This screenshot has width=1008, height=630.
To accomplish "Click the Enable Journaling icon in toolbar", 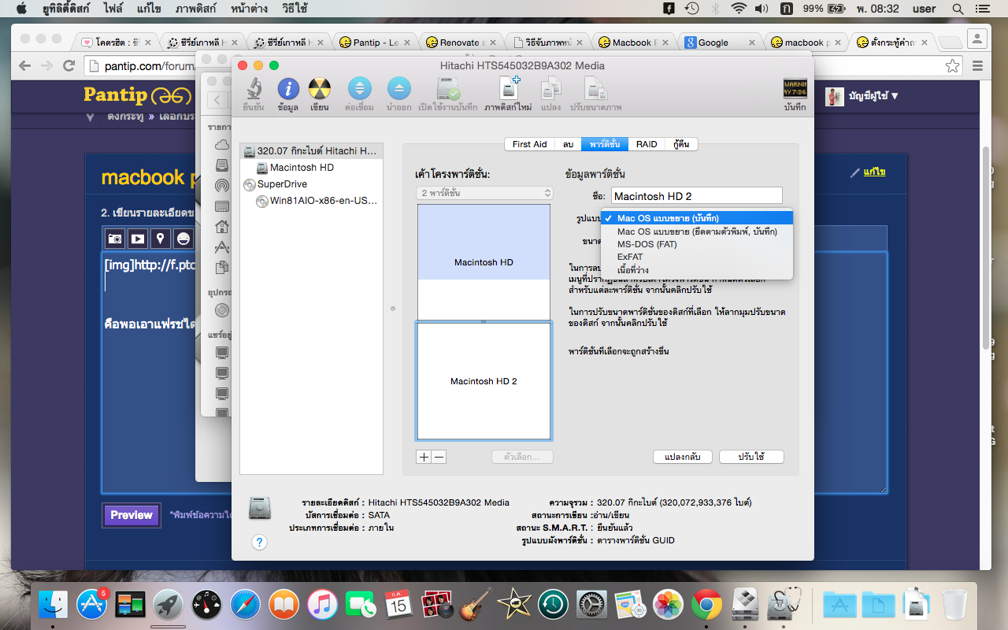I will [447, 89].
